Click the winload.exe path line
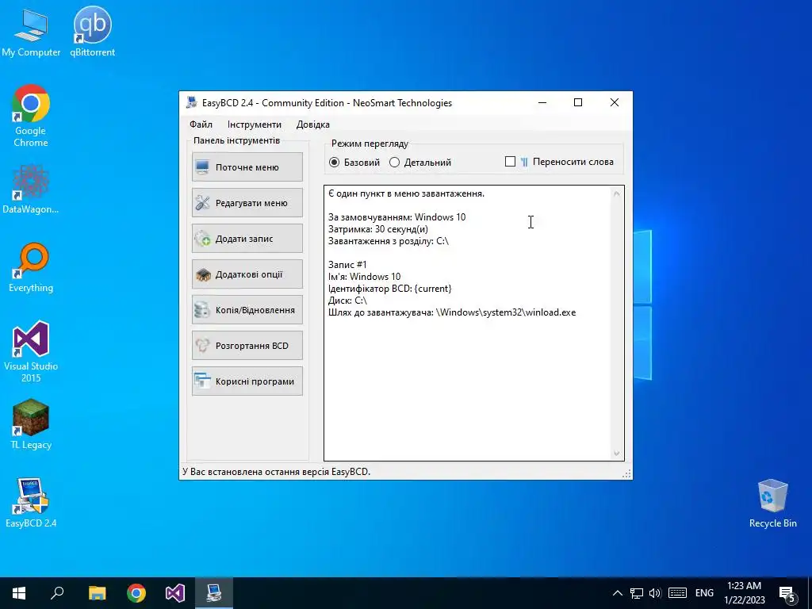The image size is (812, 609). tap(452, 312)
